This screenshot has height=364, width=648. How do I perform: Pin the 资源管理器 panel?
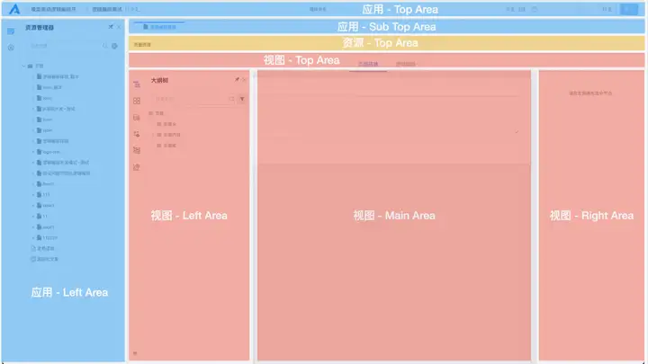pos(111,27)
